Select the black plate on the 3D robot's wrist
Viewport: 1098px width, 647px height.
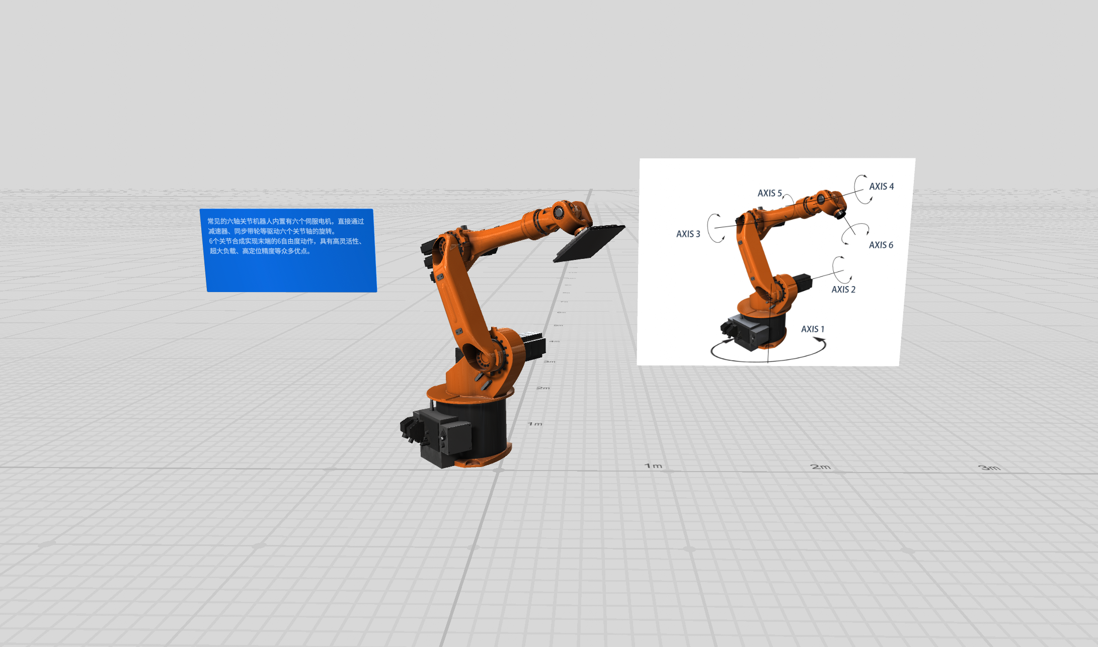(x=589, y=243)
